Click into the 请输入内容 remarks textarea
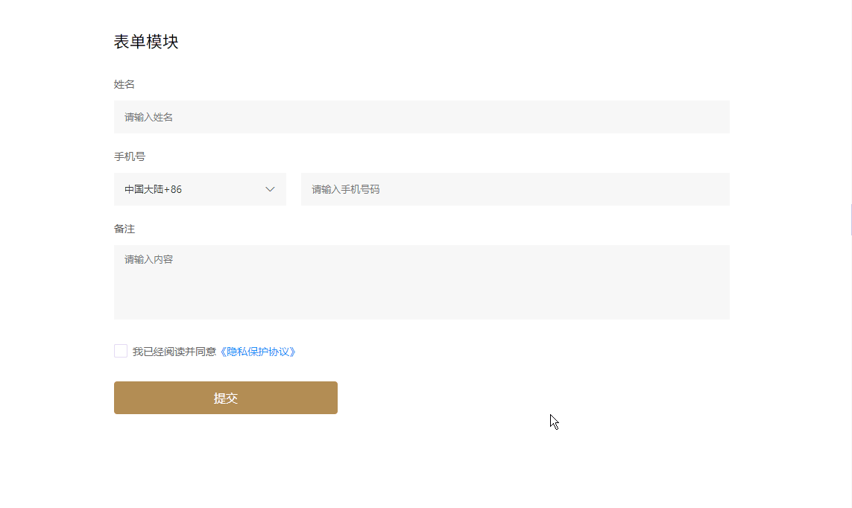Image resolution: width=852 pixels, height=508 pixels. click(x=422, y=282)
